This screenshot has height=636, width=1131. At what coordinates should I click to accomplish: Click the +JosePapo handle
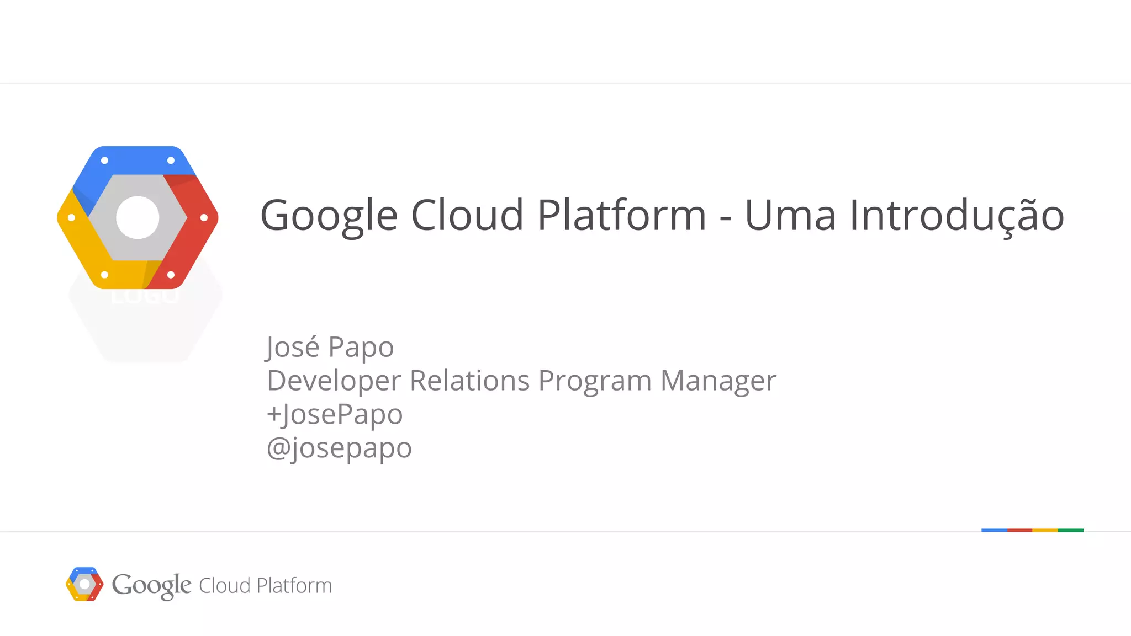(x=335, y=414)
